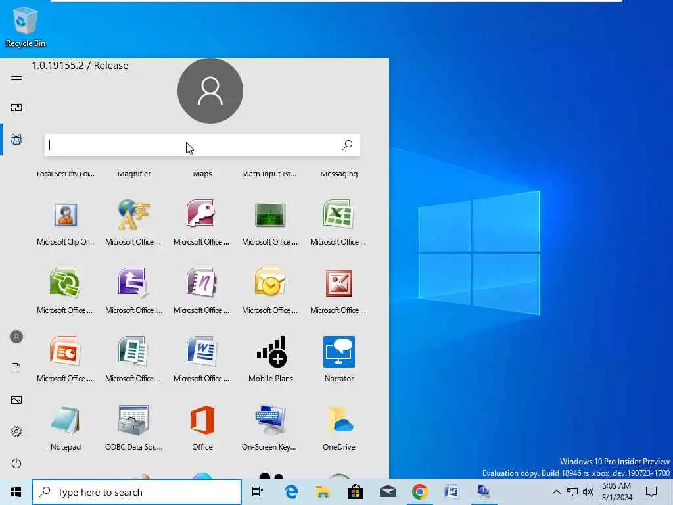Open the clock showing 5:05 AM

coord(616,492)
